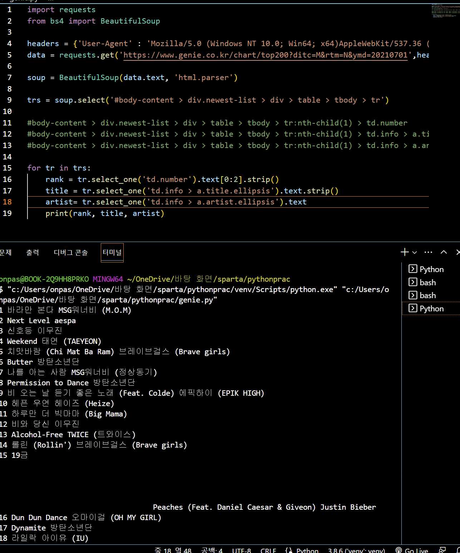Click the broadcast icon next to Go Live
Viewport: 460px width, 553px height.
[x=399, y=550]
